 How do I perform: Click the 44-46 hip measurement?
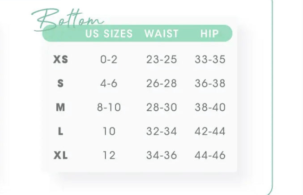point(210,155)
